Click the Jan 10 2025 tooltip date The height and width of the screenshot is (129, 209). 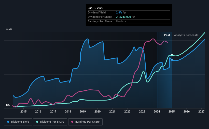pos(95,8)
